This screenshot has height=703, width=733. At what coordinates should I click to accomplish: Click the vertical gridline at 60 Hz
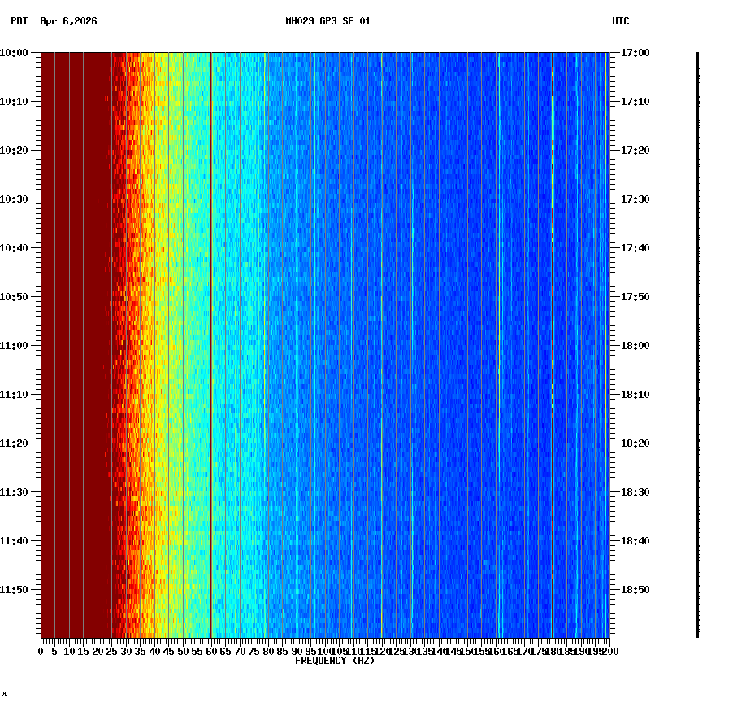[x=210, y=325]
